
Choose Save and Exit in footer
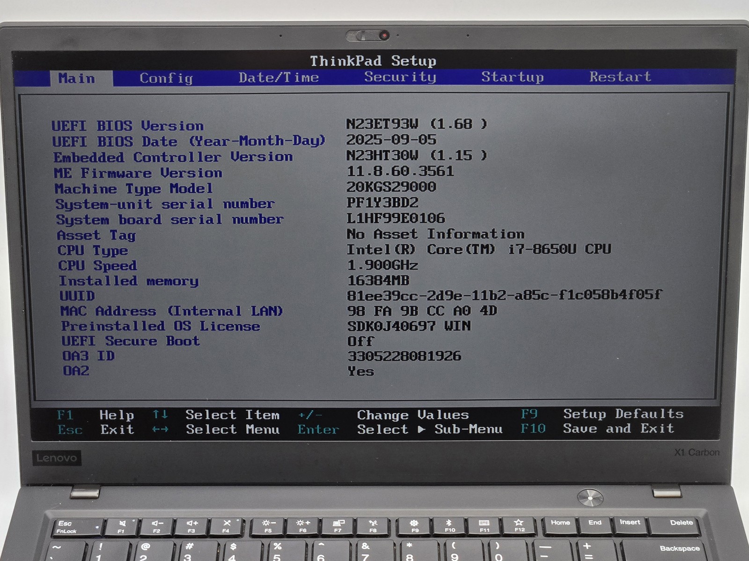(x=619, y=428)
